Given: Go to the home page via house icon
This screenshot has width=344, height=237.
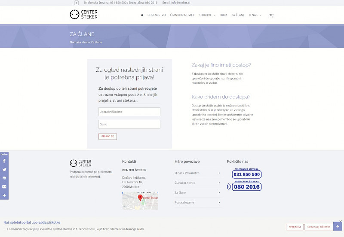Looking at the screenshot, I should tap(142, 15).
